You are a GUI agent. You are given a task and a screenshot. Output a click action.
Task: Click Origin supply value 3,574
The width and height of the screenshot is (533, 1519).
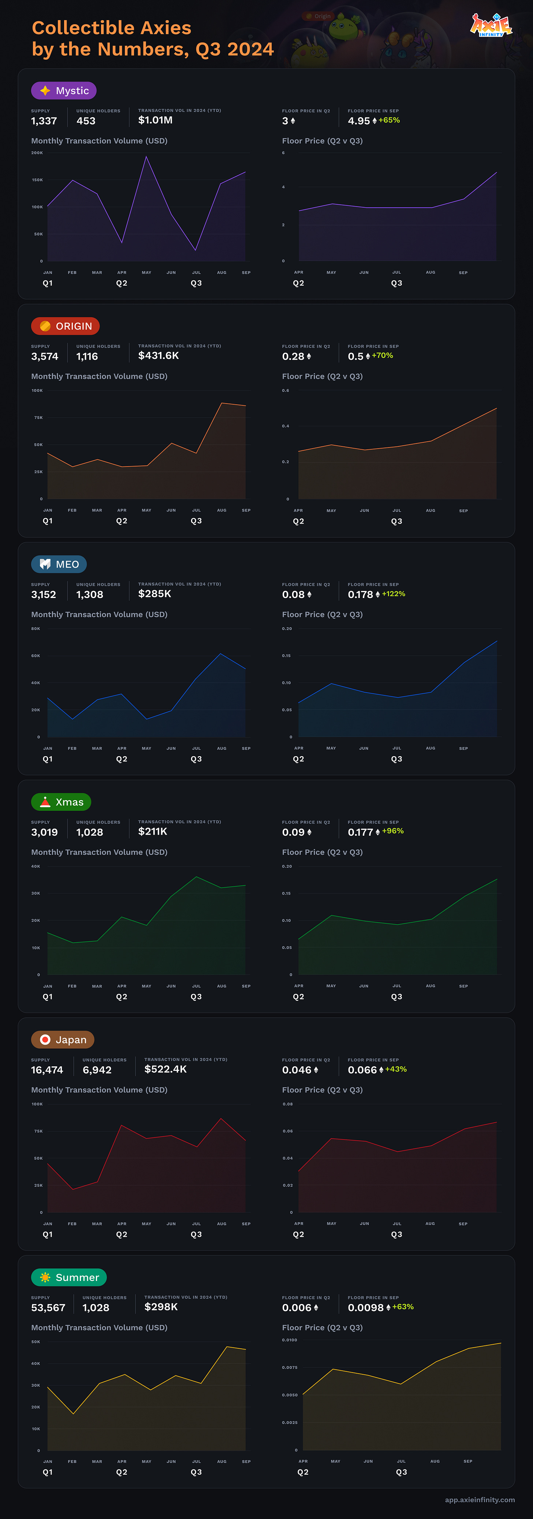pyautogui.click(x=45, y=357)
